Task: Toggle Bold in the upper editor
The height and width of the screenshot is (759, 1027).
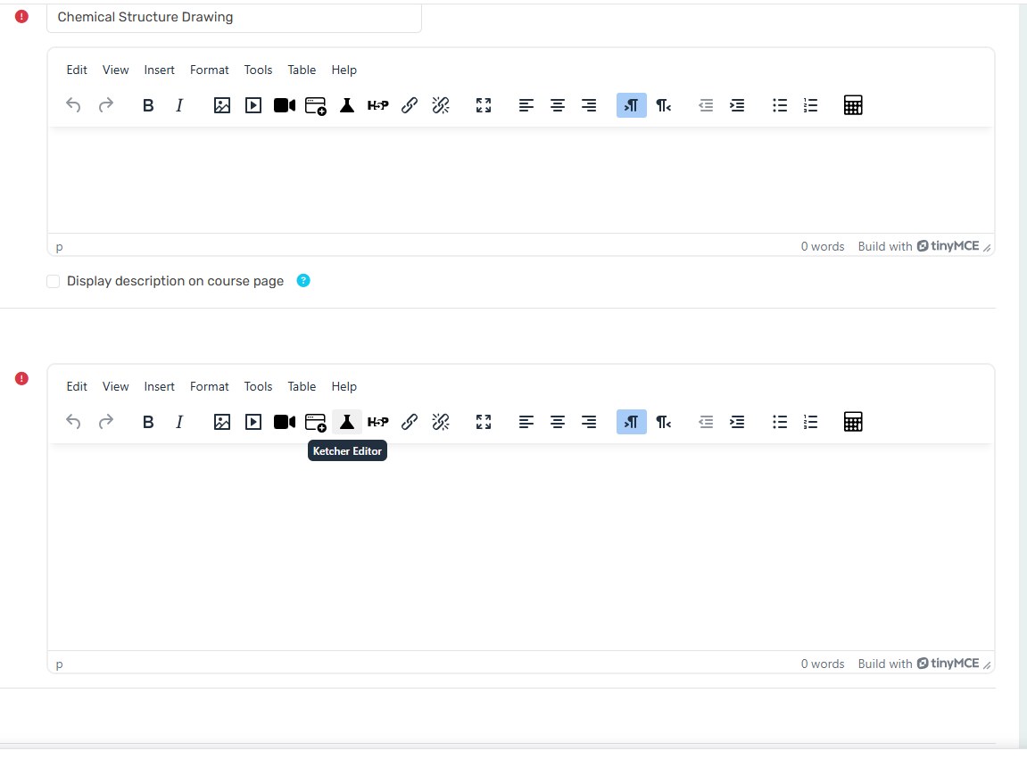Action: [148, 105]
